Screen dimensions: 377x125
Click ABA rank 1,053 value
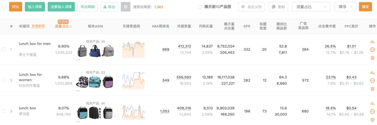[x=165, y=111]
